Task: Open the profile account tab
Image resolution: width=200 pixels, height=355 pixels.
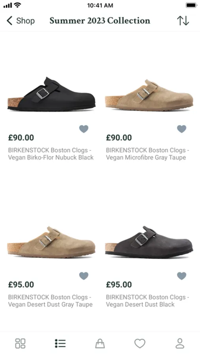Action: click(180, 343)
